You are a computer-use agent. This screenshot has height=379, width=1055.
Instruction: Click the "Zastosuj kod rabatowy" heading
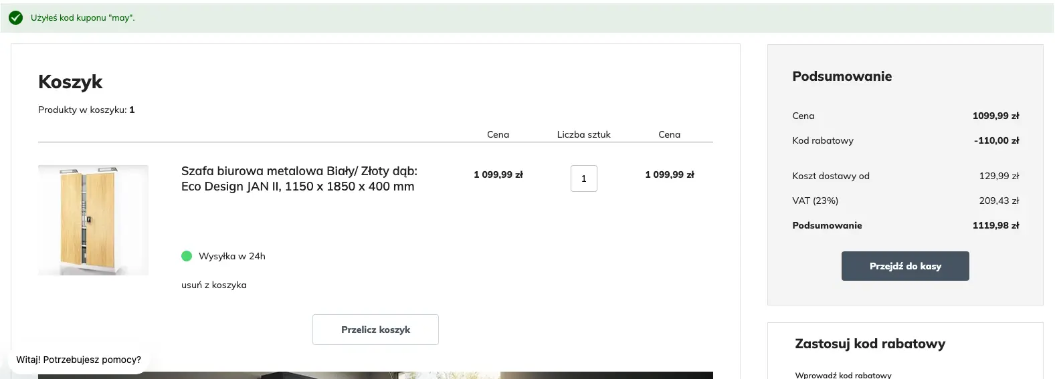click(870, 344)
